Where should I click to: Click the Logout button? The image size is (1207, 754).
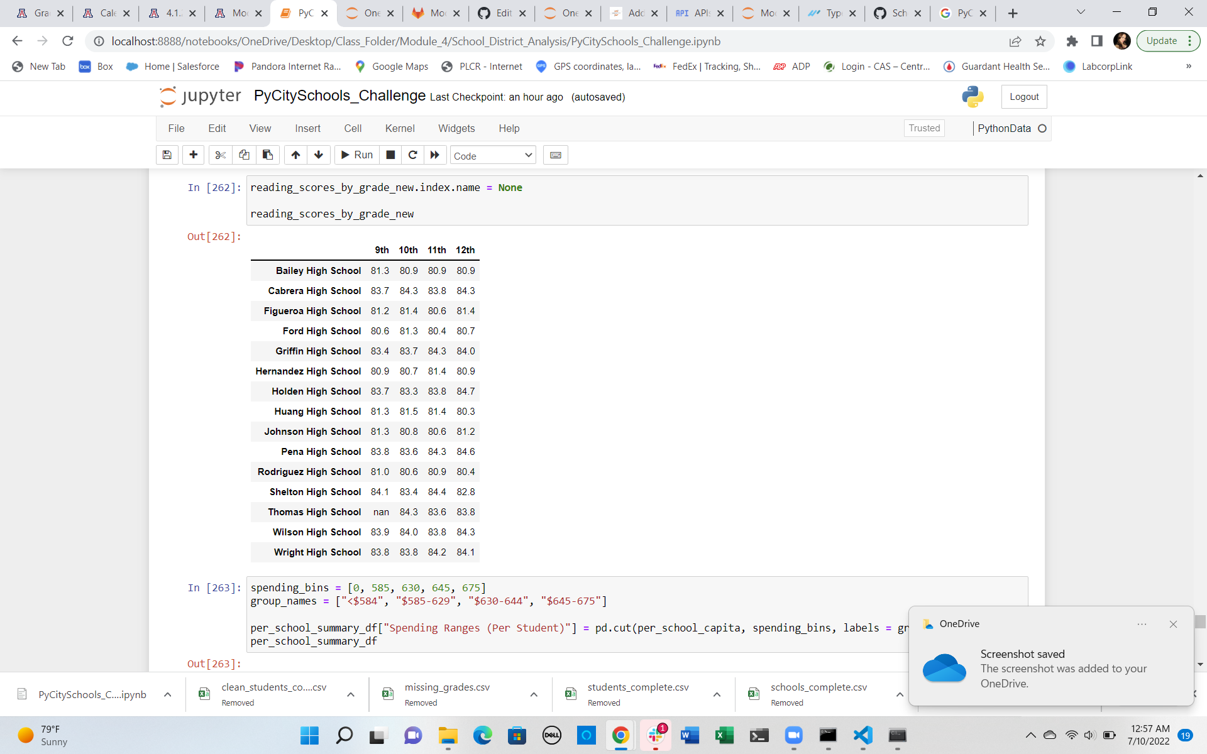[1023, 97]
